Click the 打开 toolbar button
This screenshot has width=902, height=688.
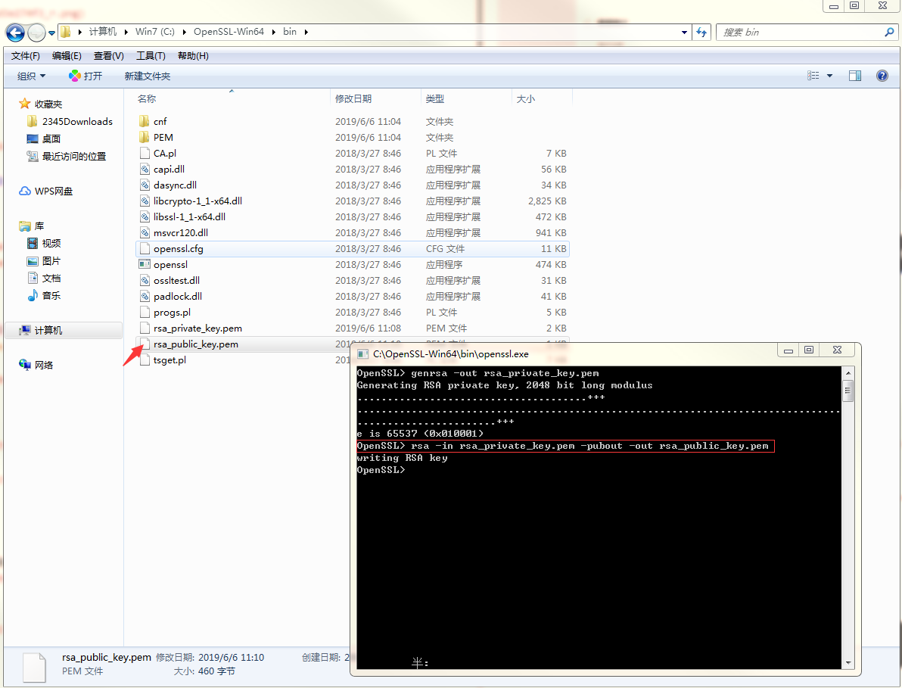[86, 76]
